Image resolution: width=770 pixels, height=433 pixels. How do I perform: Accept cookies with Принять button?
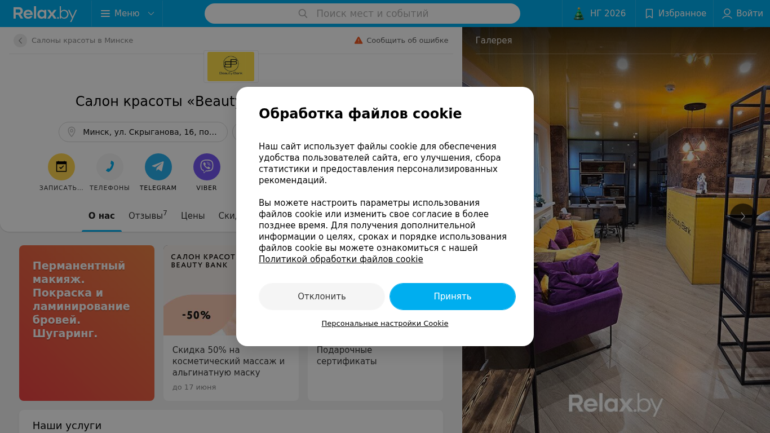(453, 297)
